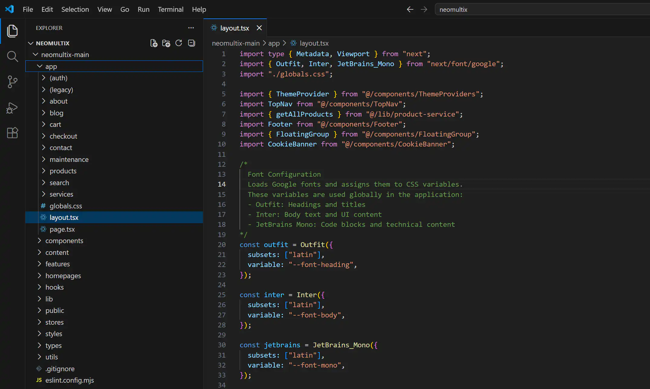Click the globals.css hash file icon
The image size is (650, 389).
coord(43,206)
